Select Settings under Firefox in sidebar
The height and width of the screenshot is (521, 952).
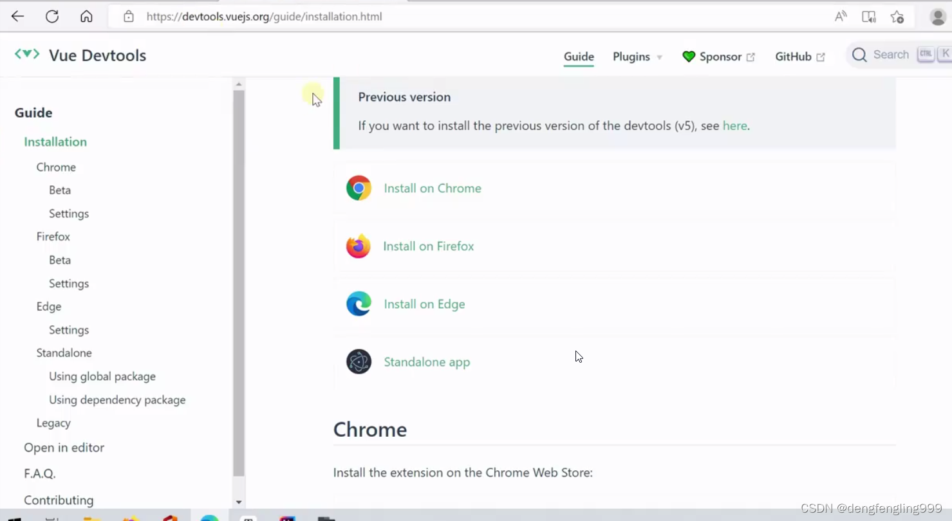(x=69, y=284)
